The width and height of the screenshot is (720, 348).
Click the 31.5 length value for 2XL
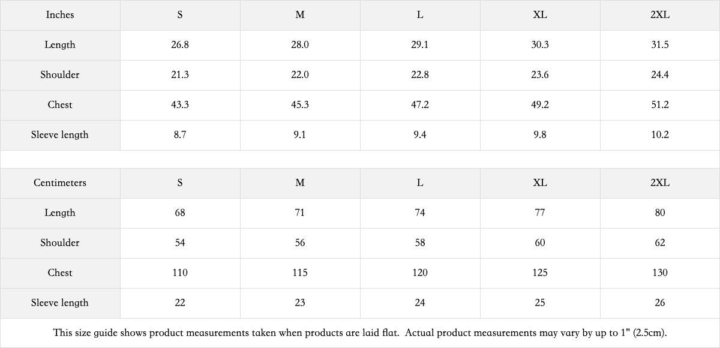(660, 45)
